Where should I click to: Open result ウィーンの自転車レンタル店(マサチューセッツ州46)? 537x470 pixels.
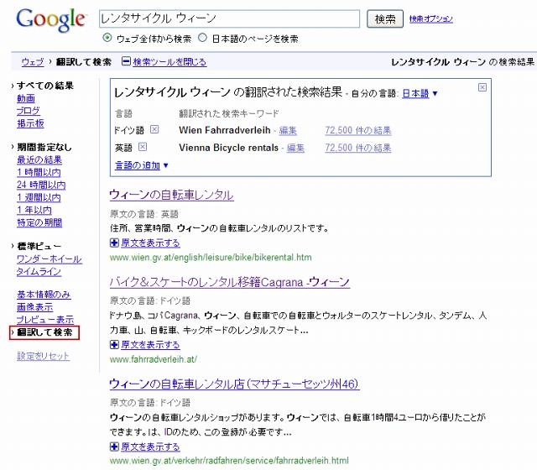pyautogui.click(x=234, y=384)
